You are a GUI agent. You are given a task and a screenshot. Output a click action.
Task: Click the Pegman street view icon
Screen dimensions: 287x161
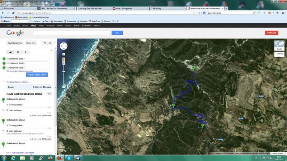(x=64, y=60)
